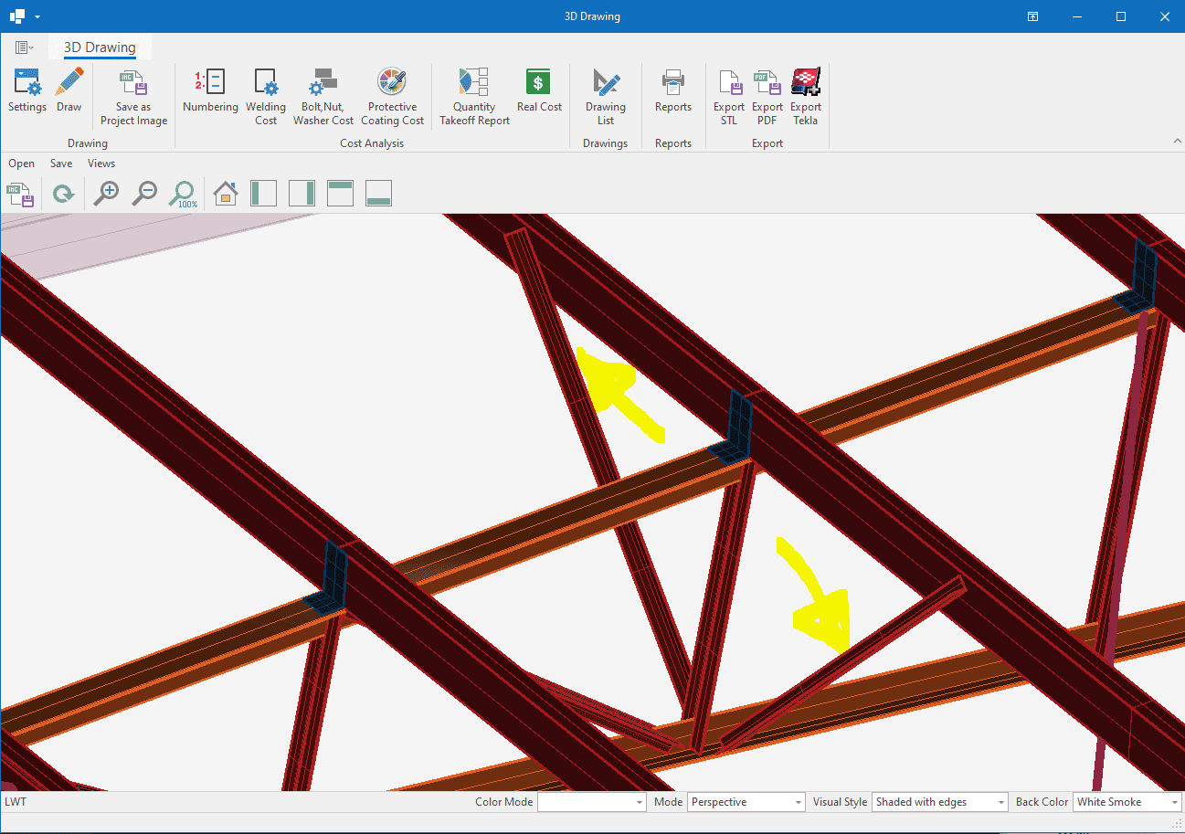Open the Visual Style dropdown
The image size is (1185, 834).
point(1000,802)
